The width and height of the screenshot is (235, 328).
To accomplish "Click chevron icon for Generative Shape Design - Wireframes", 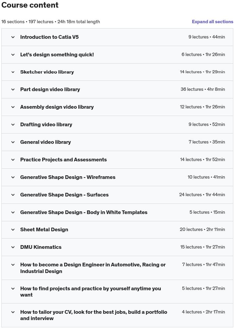I will pos(13,177).
